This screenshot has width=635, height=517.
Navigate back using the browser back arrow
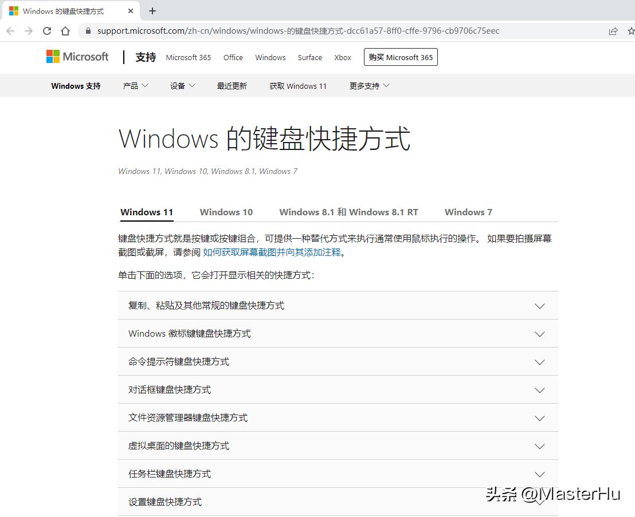(10, 31)
